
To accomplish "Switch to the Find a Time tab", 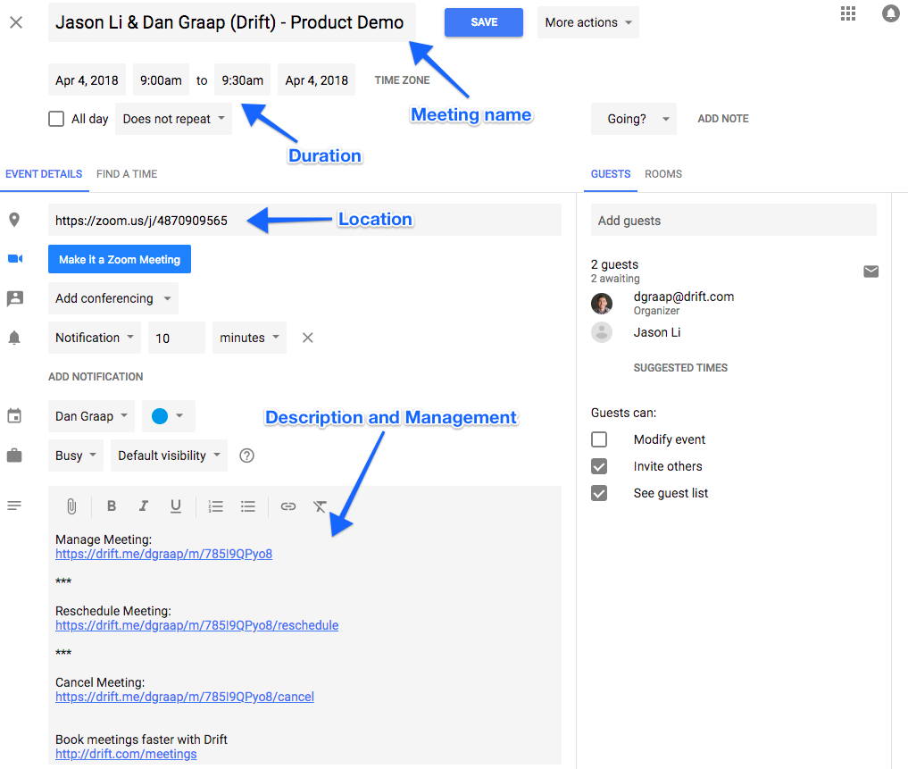I will pos(127,174).
